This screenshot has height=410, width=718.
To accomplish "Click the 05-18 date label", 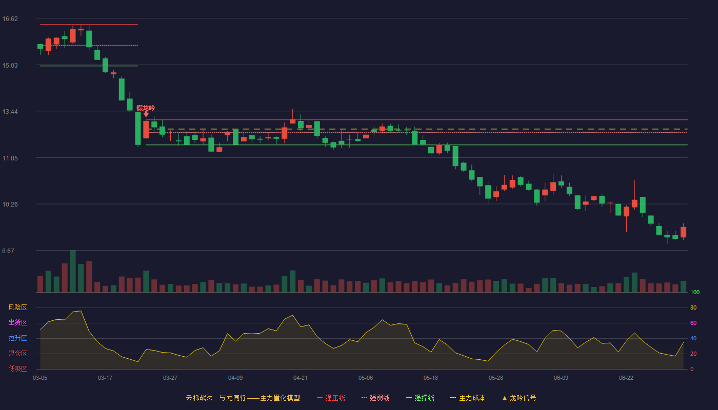I will [431, 378].
